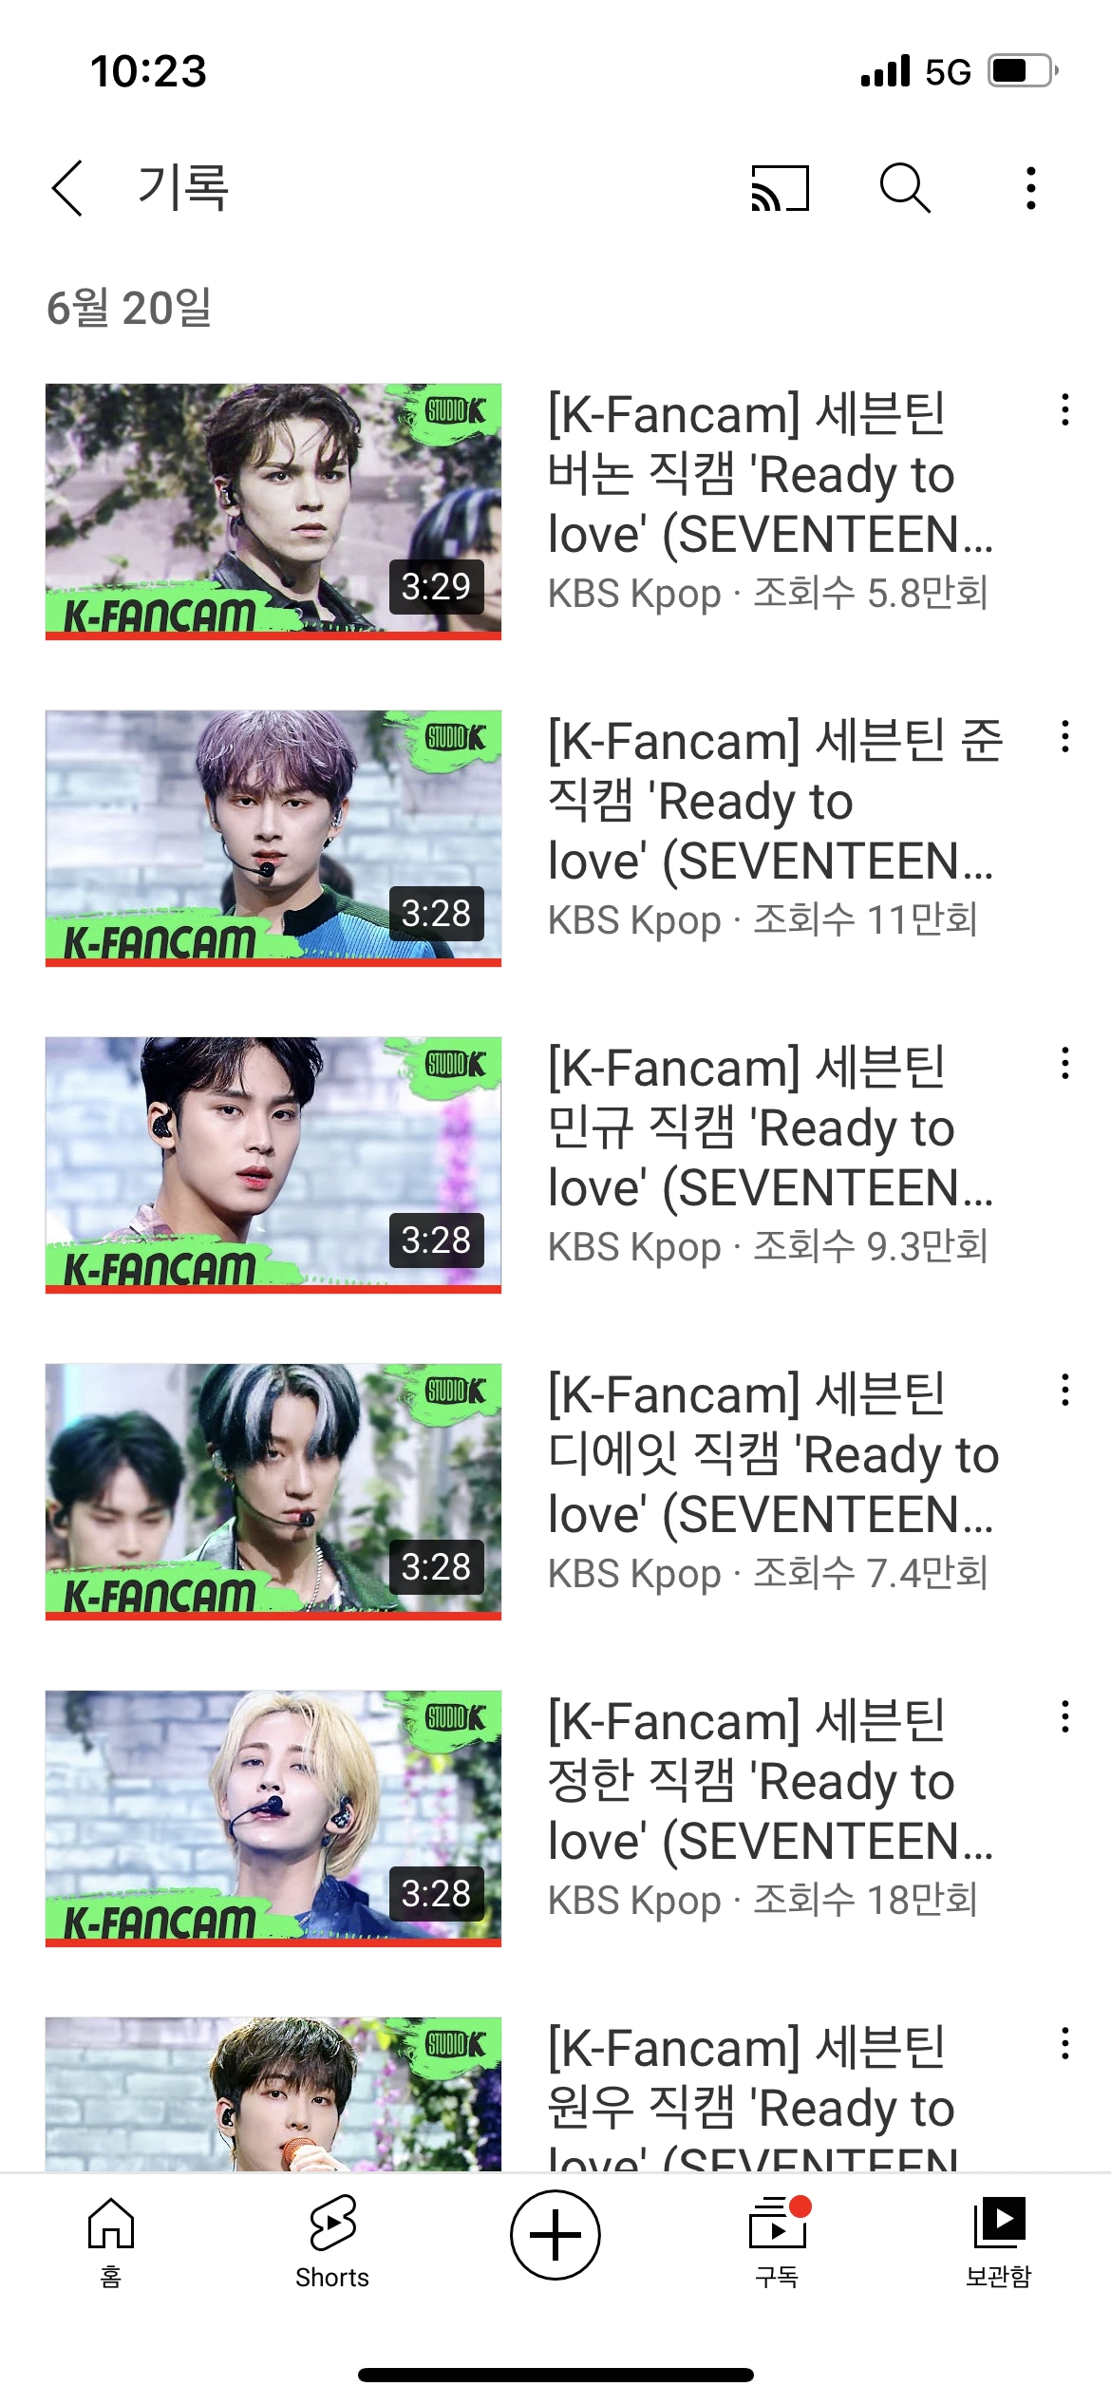Tap the create plus button
Screen dimensions: 1111x2405
tap(555, 2235)
